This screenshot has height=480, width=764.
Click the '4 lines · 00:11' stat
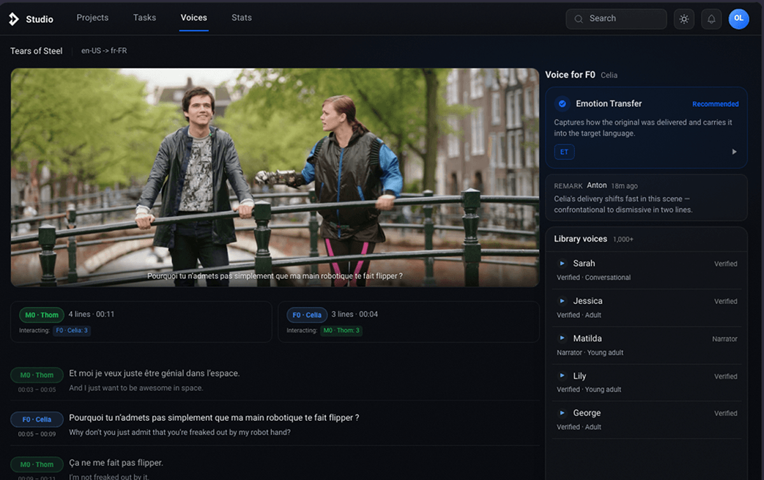(92, 314)
